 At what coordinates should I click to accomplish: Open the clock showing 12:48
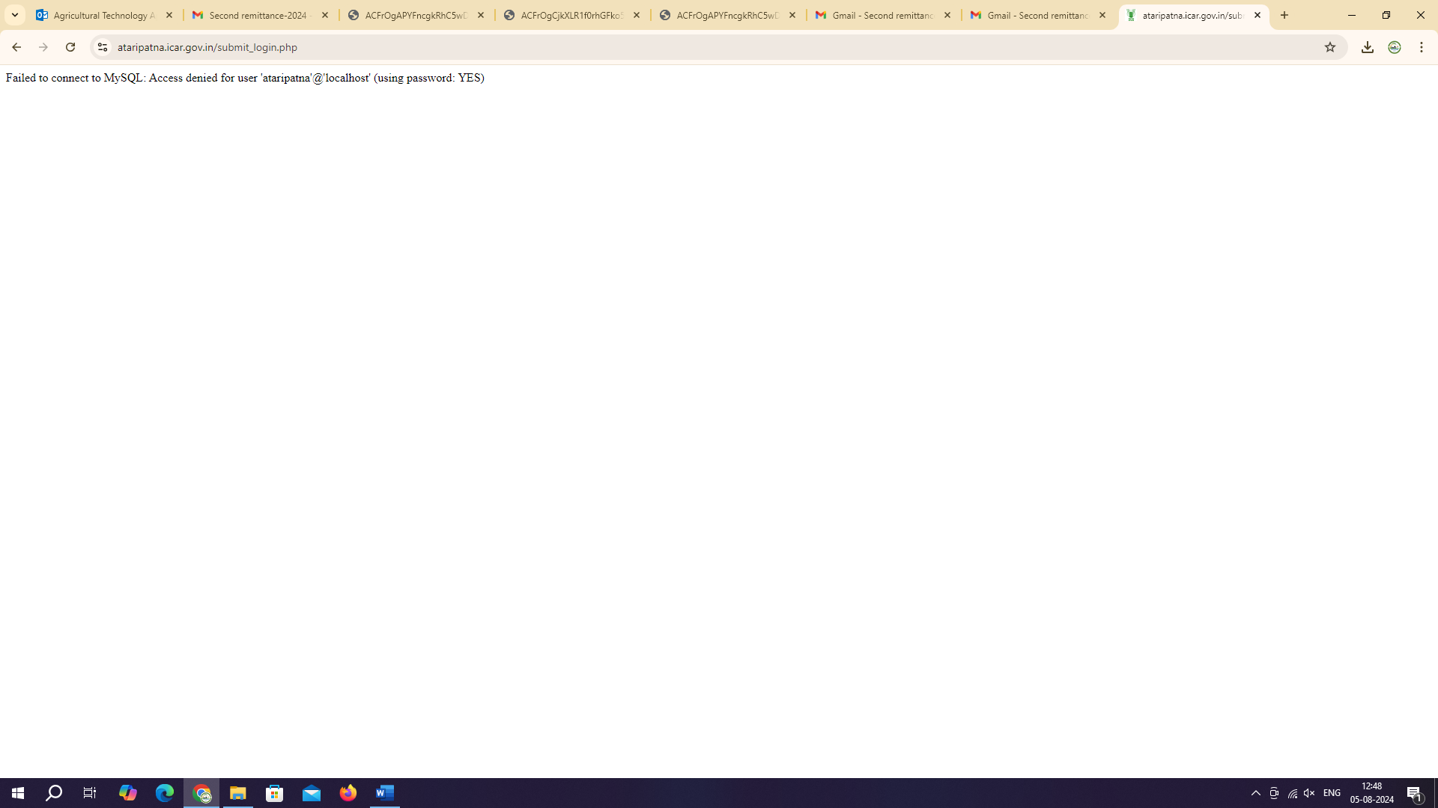(1371, 793)
